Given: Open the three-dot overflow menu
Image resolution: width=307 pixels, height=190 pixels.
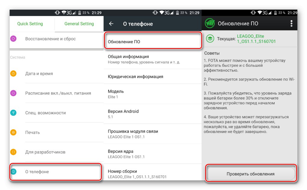Looking at the screenshot, I should (291, 23).
